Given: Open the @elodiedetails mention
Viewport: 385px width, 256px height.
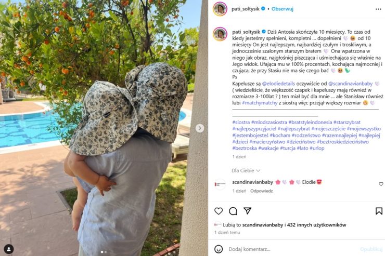Looking at the screenshot, I should pos(278,84).
